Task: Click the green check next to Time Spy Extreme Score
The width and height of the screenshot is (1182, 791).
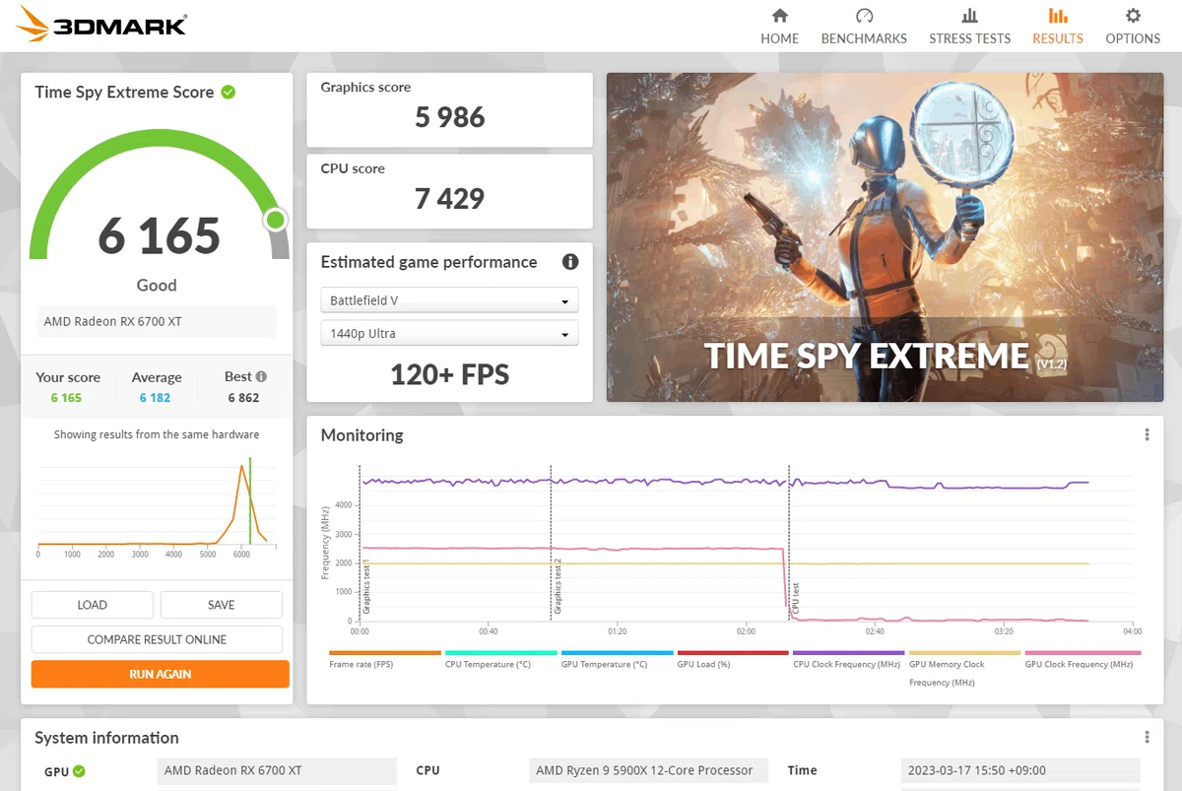Action: [x=229, y=92]
